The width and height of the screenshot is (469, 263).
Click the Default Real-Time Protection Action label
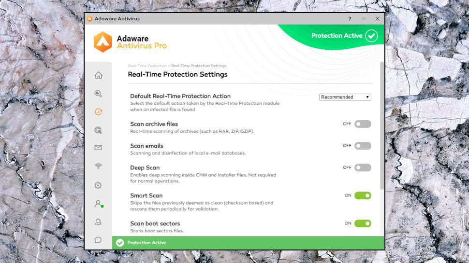180,96
